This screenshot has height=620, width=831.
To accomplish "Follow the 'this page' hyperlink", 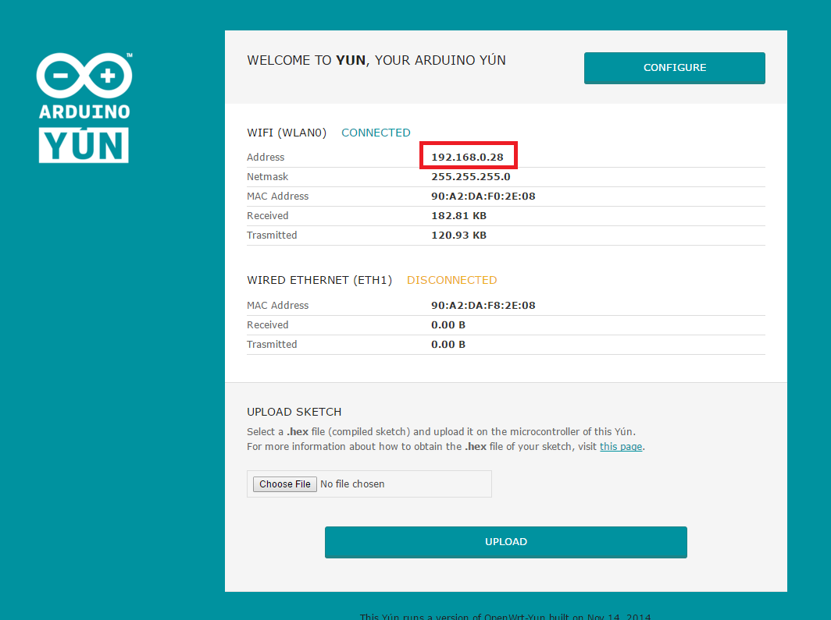I will (x=621, y=447).
